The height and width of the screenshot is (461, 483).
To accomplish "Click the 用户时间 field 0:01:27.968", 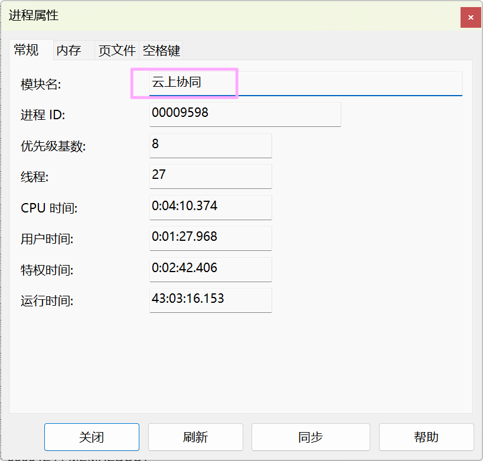I will point(211,238).
